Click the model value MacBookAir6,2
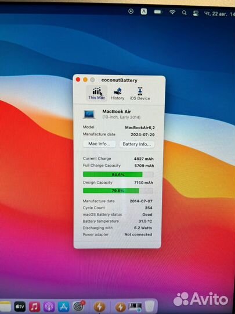 (x=140, y=127)
